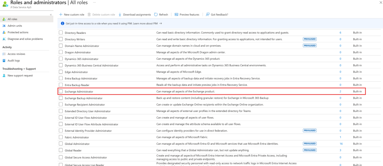Viewport: 383px width, 166px height.
Task: Click the Audit logs icon
Action: pos(4,60)
